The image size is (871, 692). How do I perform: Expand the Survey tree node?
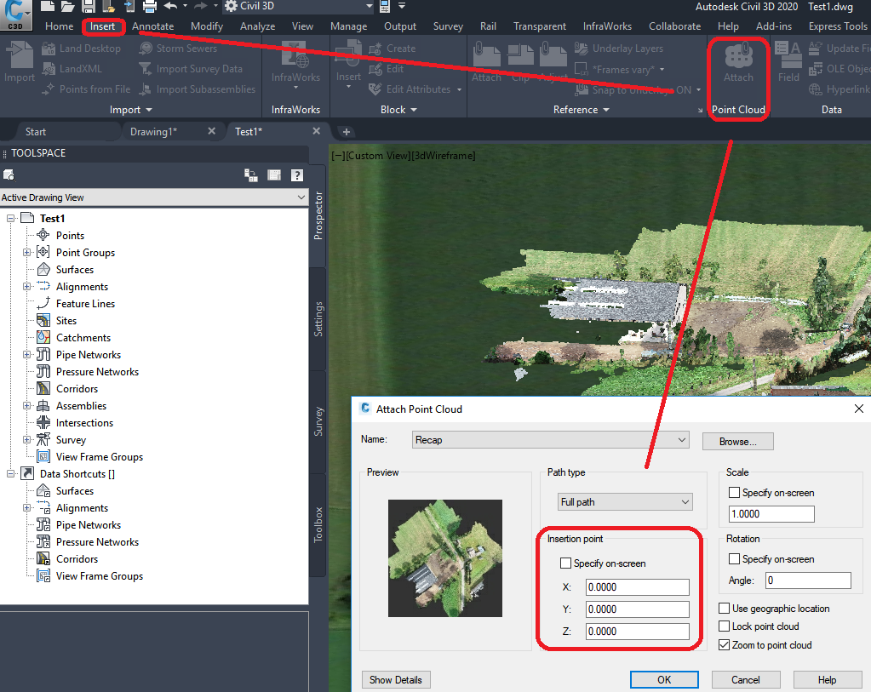click(x=26, y=440)
